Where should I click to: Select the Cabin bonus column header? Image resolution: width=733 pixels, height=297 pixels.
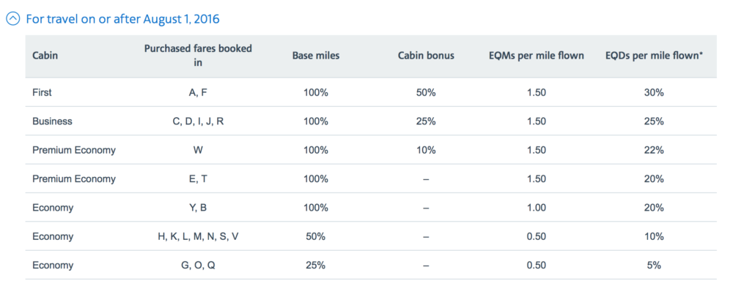coord(426,56)
